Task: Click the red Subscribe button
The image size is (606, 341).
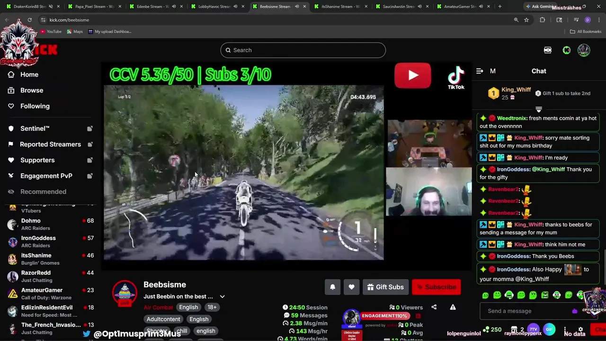Action: click(436, 287)
